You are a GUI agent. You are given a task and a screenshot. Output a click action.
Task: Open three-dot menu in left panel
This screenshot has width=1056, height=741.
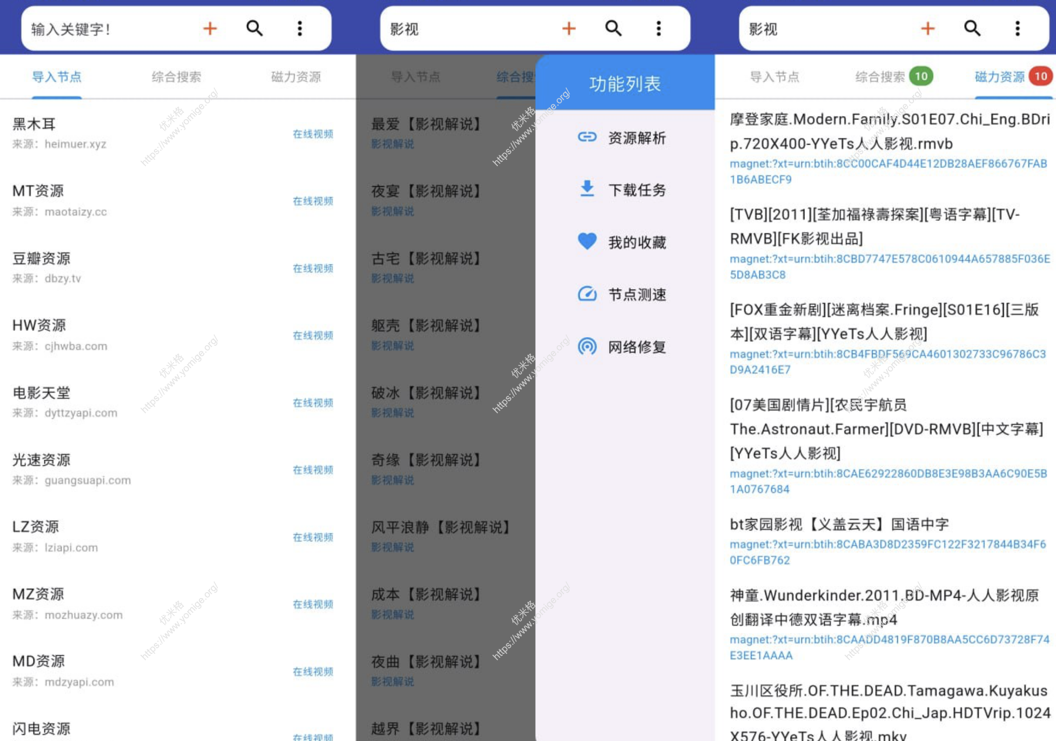299,29
